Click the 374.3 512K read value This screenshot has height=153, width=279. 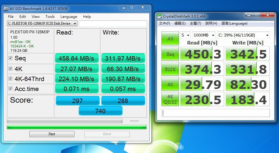pyautogui.click(x=202, y=69)
